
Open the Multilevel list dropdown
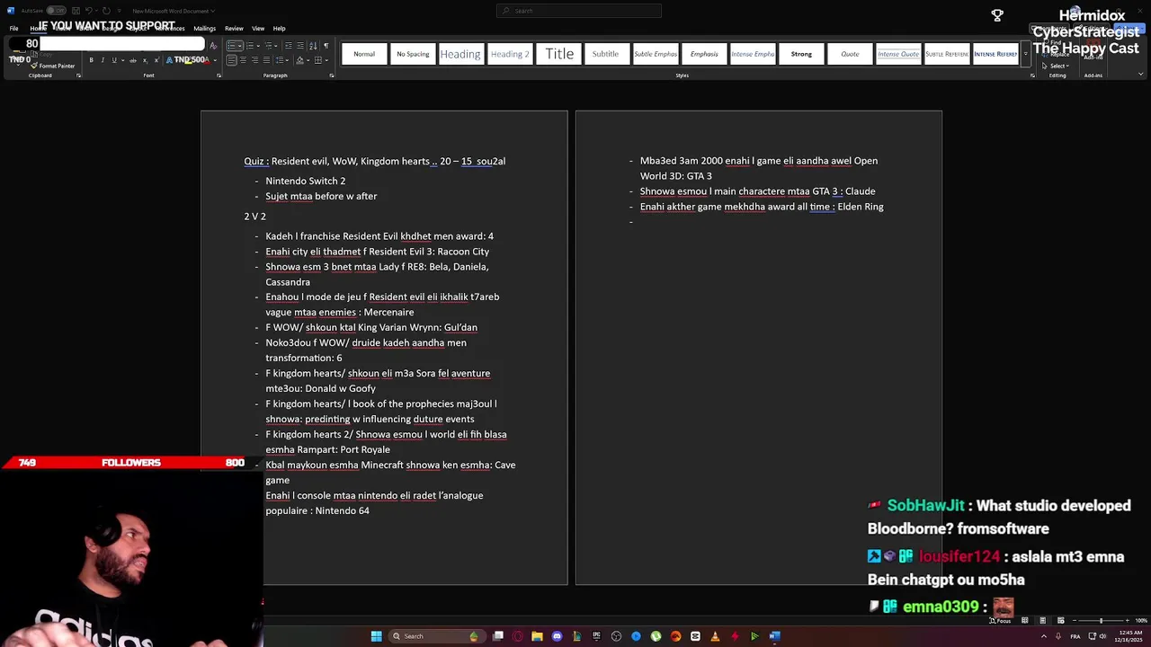click(276, 46)
